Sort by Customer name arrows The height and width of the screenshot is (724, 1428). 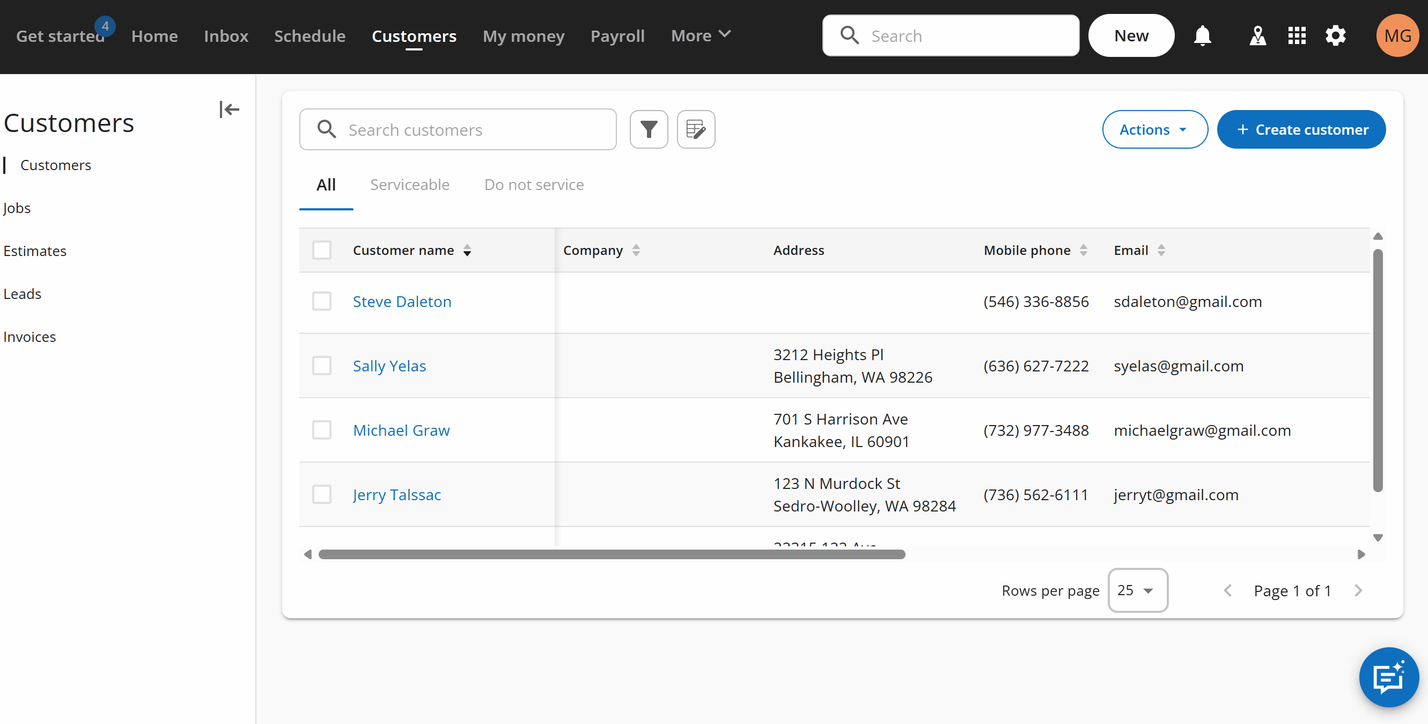click(x=467, y=250)
